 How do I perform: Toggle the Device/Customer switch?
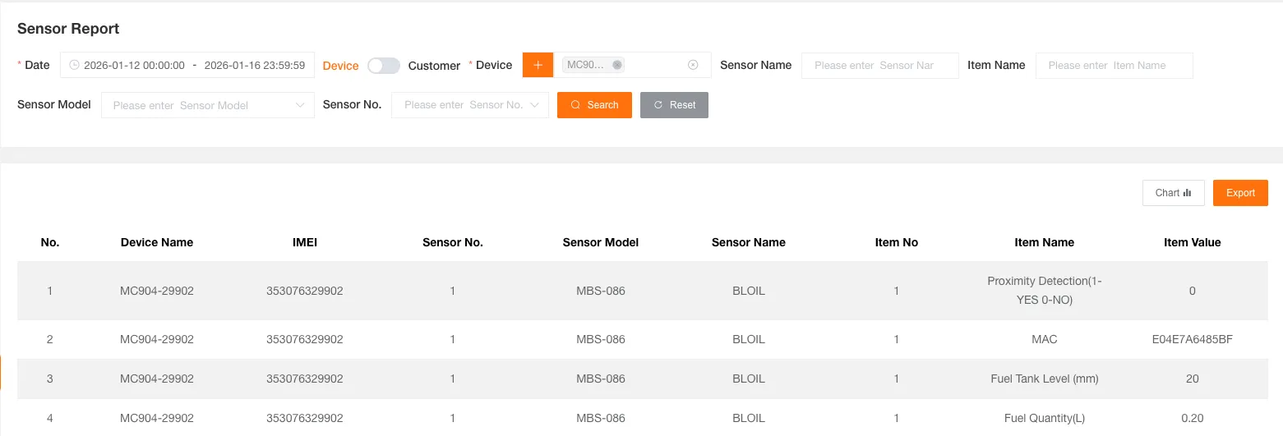click(383, 66)
